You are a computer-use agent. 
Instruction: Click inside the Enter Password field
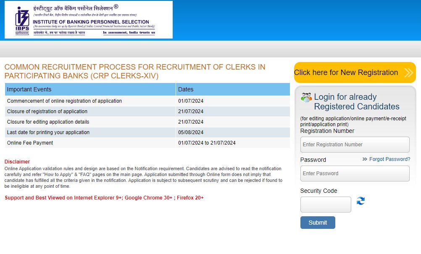tap(355, 174)
